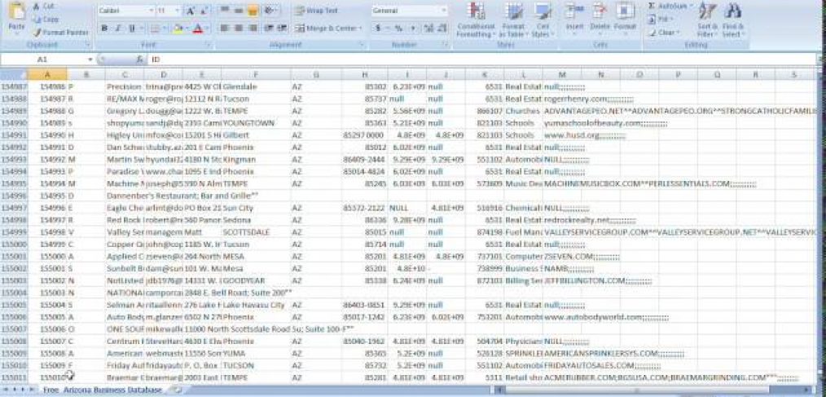Select row header 154991
Screen dimensions: 826x397
pos(13,135)
